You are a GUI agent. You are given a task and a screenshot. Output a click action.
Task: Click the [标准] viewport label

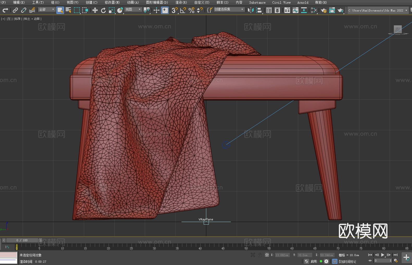coord(18,19)
